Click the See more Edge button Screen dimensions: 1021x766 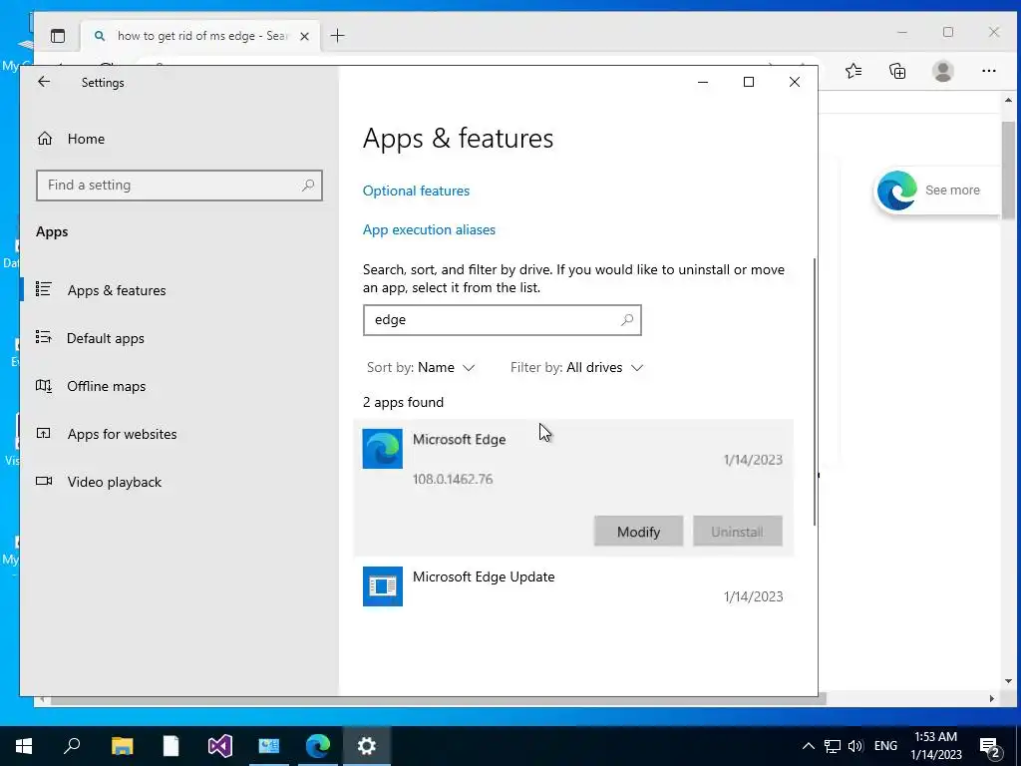(x=936, y=191)
